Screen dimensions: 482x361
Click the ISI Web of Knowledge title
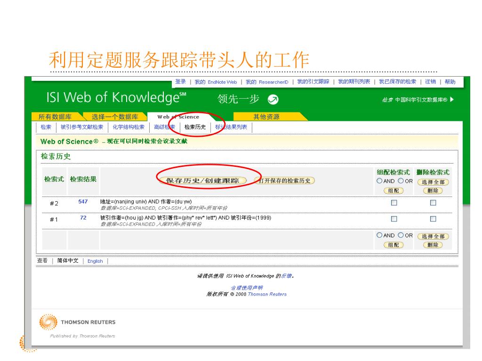[x=116, y=97]
